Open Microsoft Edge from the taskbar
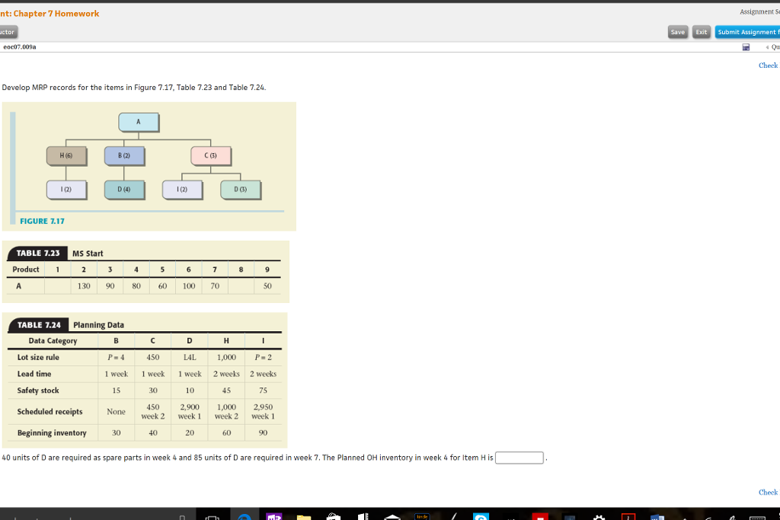 244,515
